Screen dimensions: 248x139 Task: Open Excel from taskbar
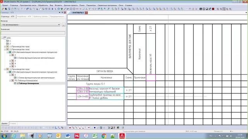click(x=95, y=136)
